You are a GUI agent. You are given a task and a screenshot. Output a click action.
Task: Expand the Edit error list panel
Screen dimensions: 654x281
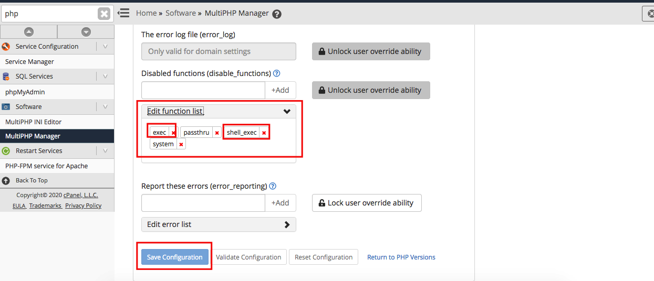[287, 224]
